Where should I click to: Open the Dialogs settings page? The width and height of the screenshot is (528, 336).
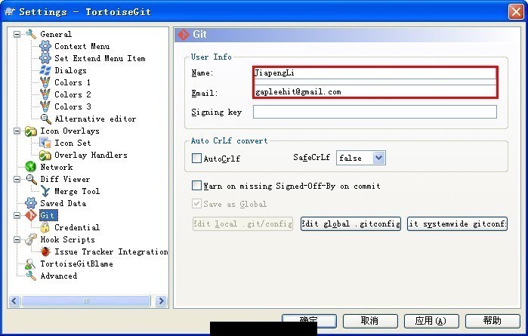click(x=70, y=70)
